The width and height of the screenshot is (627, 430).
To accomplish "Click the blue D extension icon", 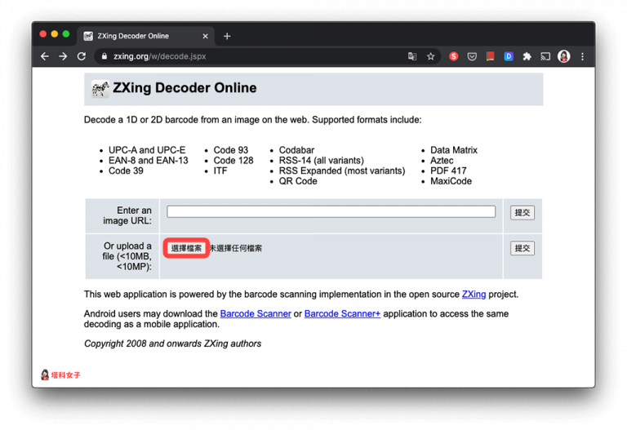I will (x=508, y=56).
